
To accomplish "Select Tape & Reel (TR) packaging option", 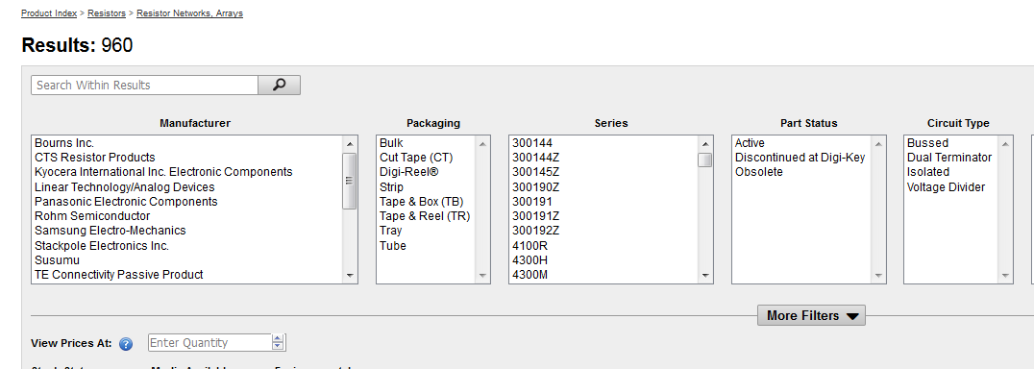I will (426, 216).
